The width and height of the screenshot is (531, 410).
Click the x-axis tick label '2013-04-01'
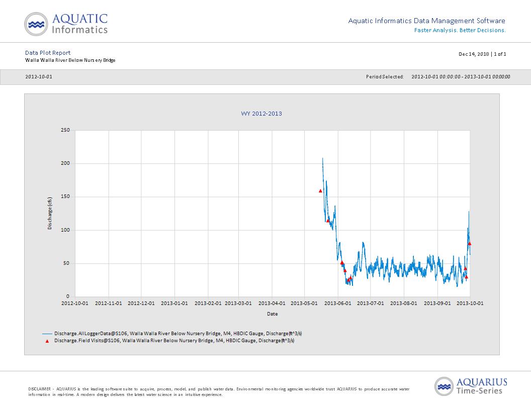272,303
